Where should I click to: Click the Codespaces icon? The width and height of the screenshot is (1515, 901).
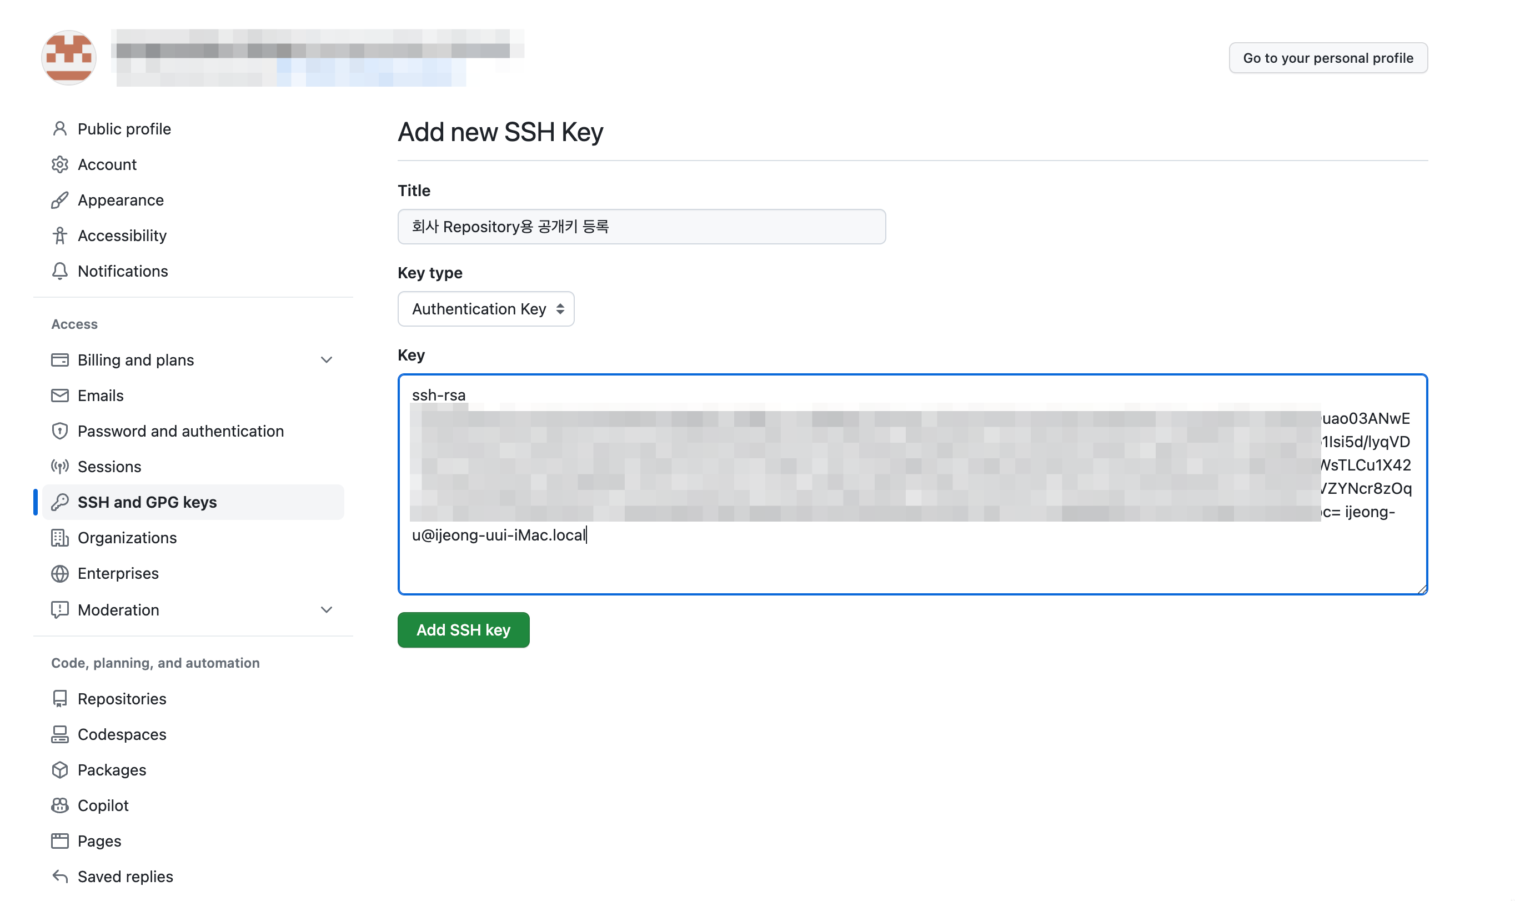[59, 735]
